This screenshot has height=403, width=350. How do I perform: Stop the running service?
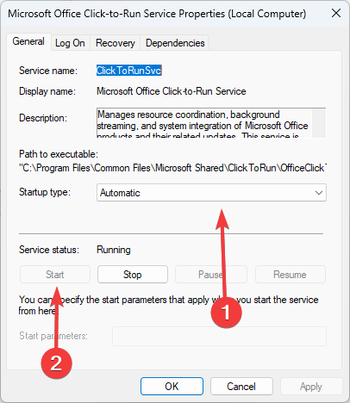coord(133,275)
